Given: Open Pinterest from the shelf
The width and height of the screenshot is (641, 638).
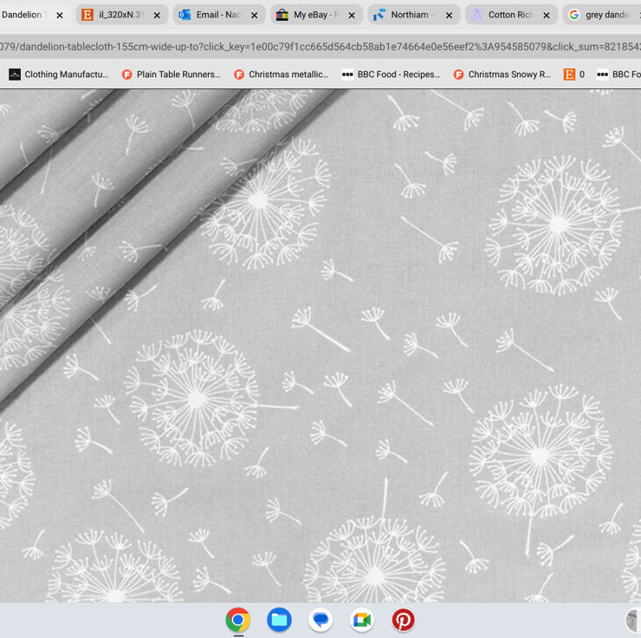Looking at the screenshot, I should [403, 620].
